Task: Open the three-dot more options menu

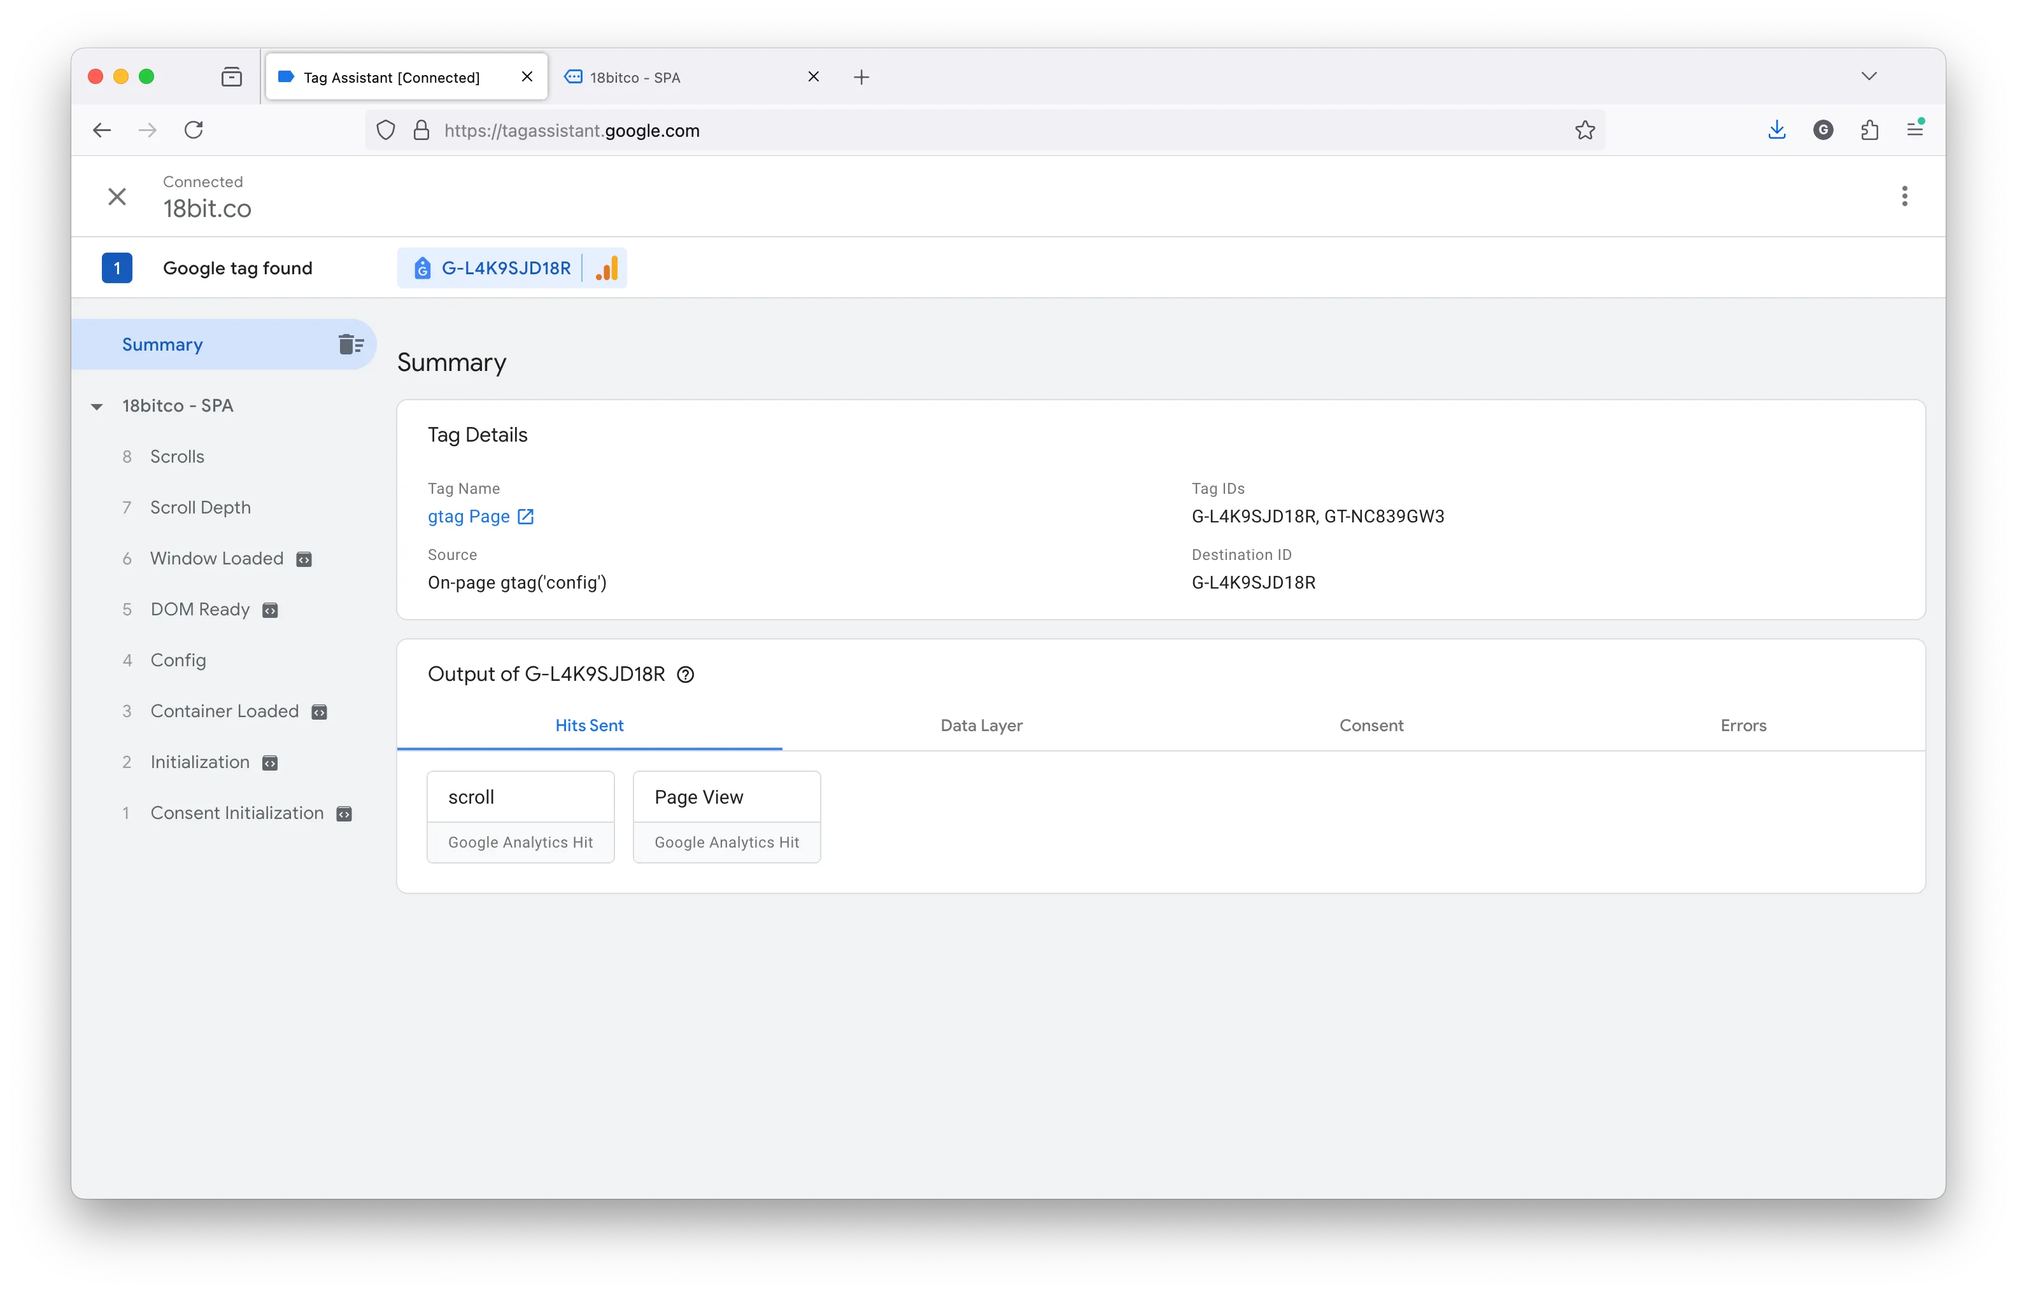Action: (1904, 197)
